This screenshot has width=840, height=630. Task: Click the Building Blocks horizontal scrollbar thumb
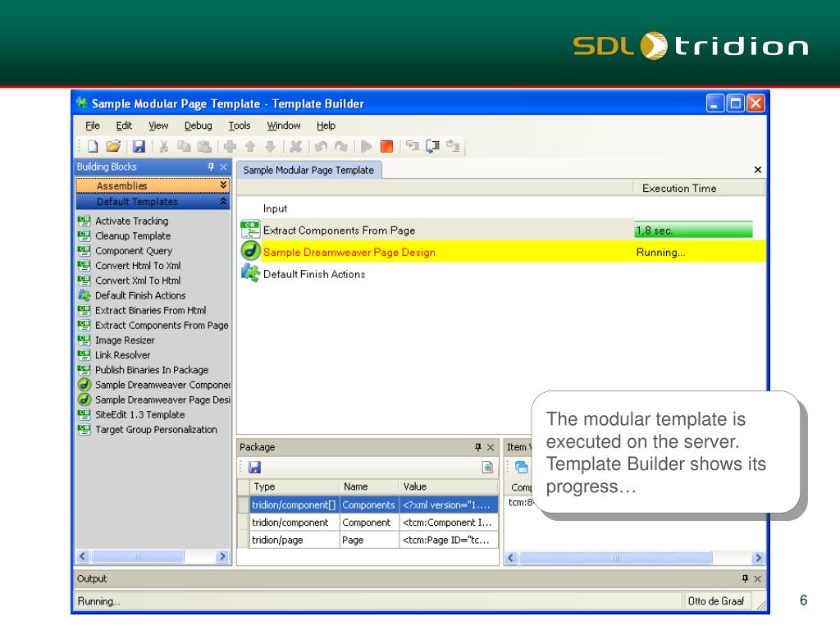137,556
